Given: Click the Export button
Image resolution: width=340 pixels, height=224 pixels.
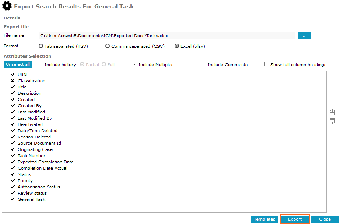Looking at the screenshot, I should coord(295,219).
